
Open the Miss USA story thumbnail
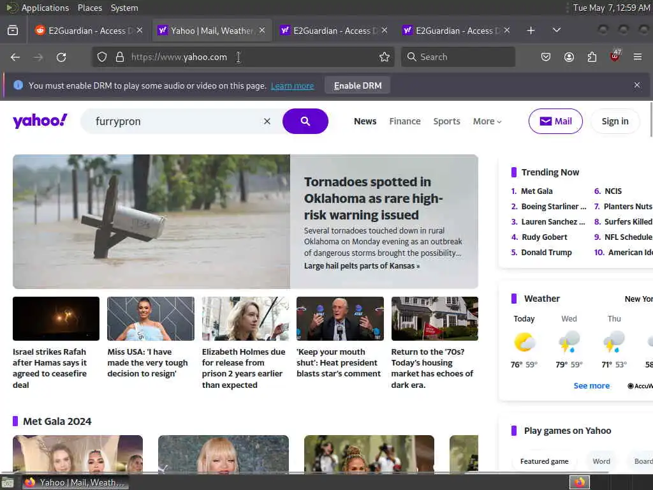(x=150, y=319)
